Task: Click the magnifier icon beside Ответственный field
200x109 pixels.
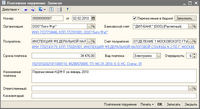Action: (x=194, y=89)
